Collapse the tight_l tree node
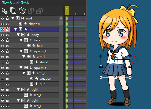Image resolution: width=151 pixels, height=109 pixels. [18, 90]
